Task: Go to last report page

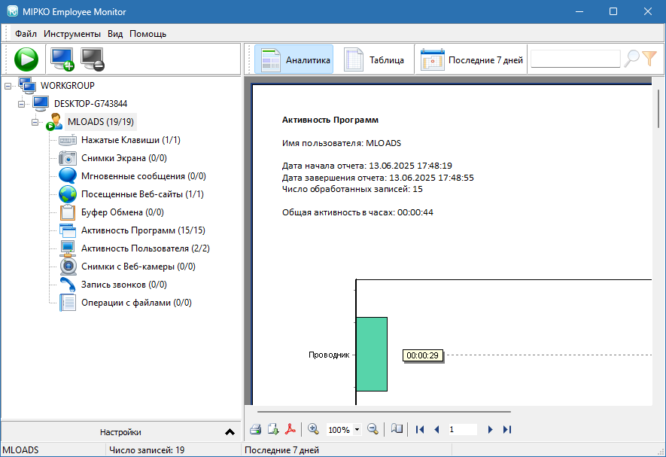Action: point(506,430)
